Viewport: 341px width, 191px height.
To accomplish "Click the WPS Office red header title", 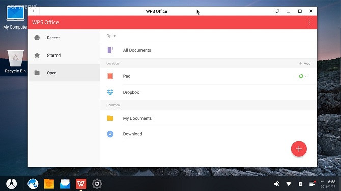I will coord(45,22).
